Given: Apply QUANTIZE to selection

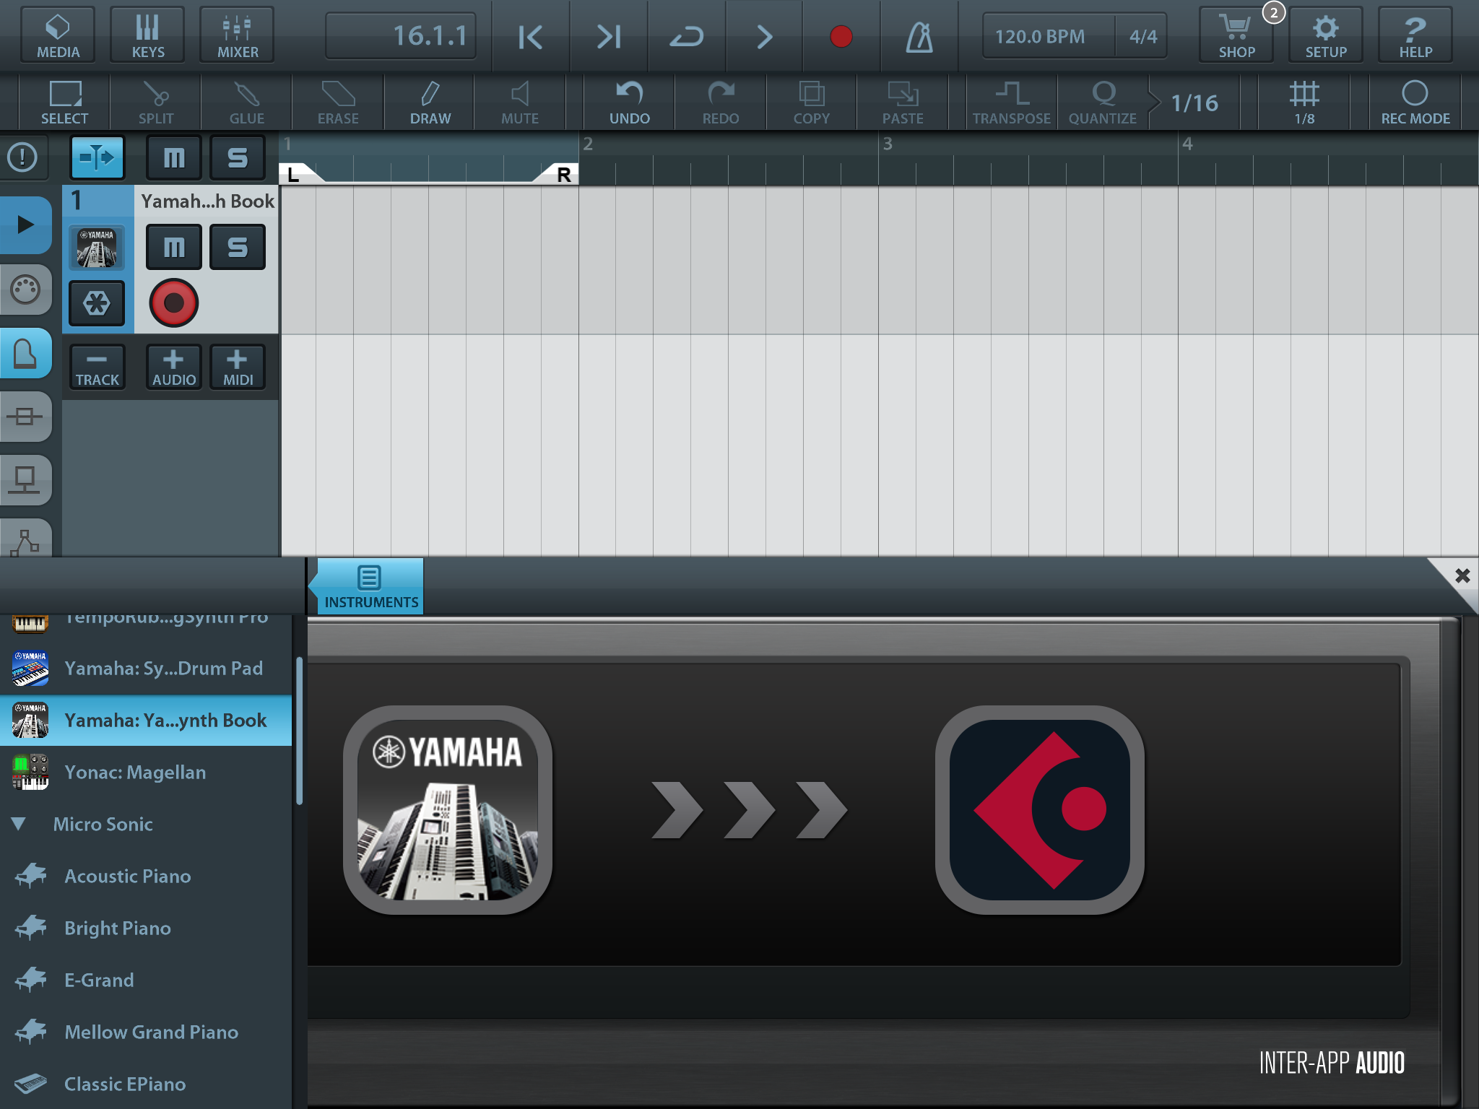Looking at the screenshot, I should click(1103, 103).
